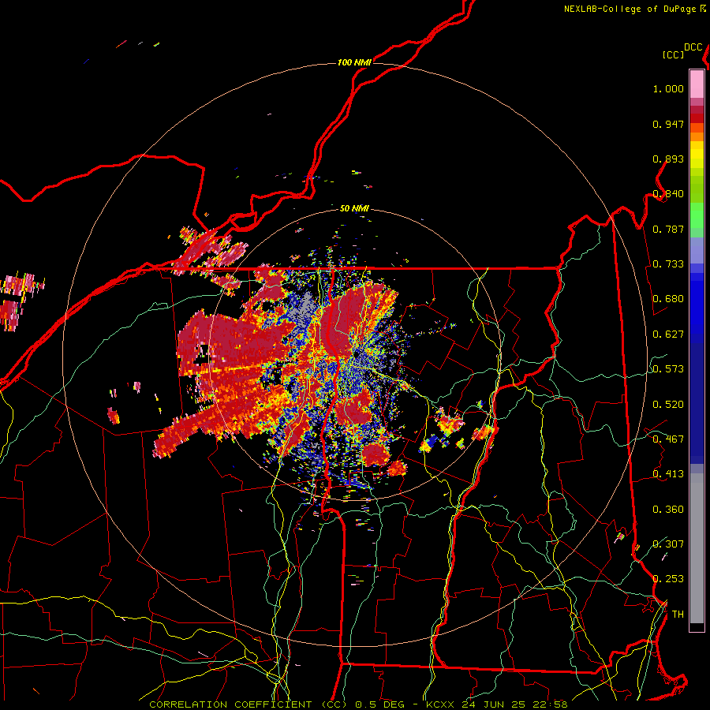Click the 0.680 scale value
Viewport: 710px width, 710px height.
pyautogui.click(x=668, y=299)
